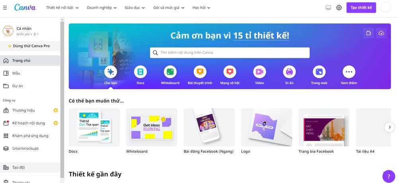Image resolution: width=398 pixels, height=183 pixels.
Task: Open the upload cloud icon in banner
Action: tap(381, 33)
